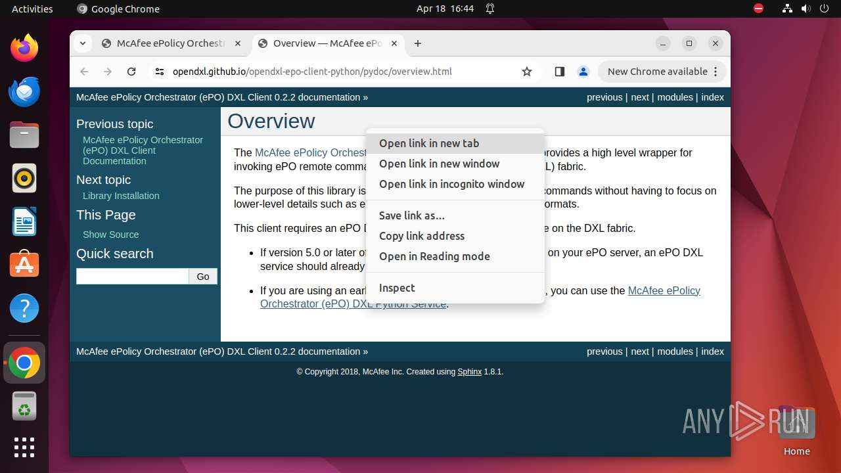Open power menu in system tray

(824, 9)
